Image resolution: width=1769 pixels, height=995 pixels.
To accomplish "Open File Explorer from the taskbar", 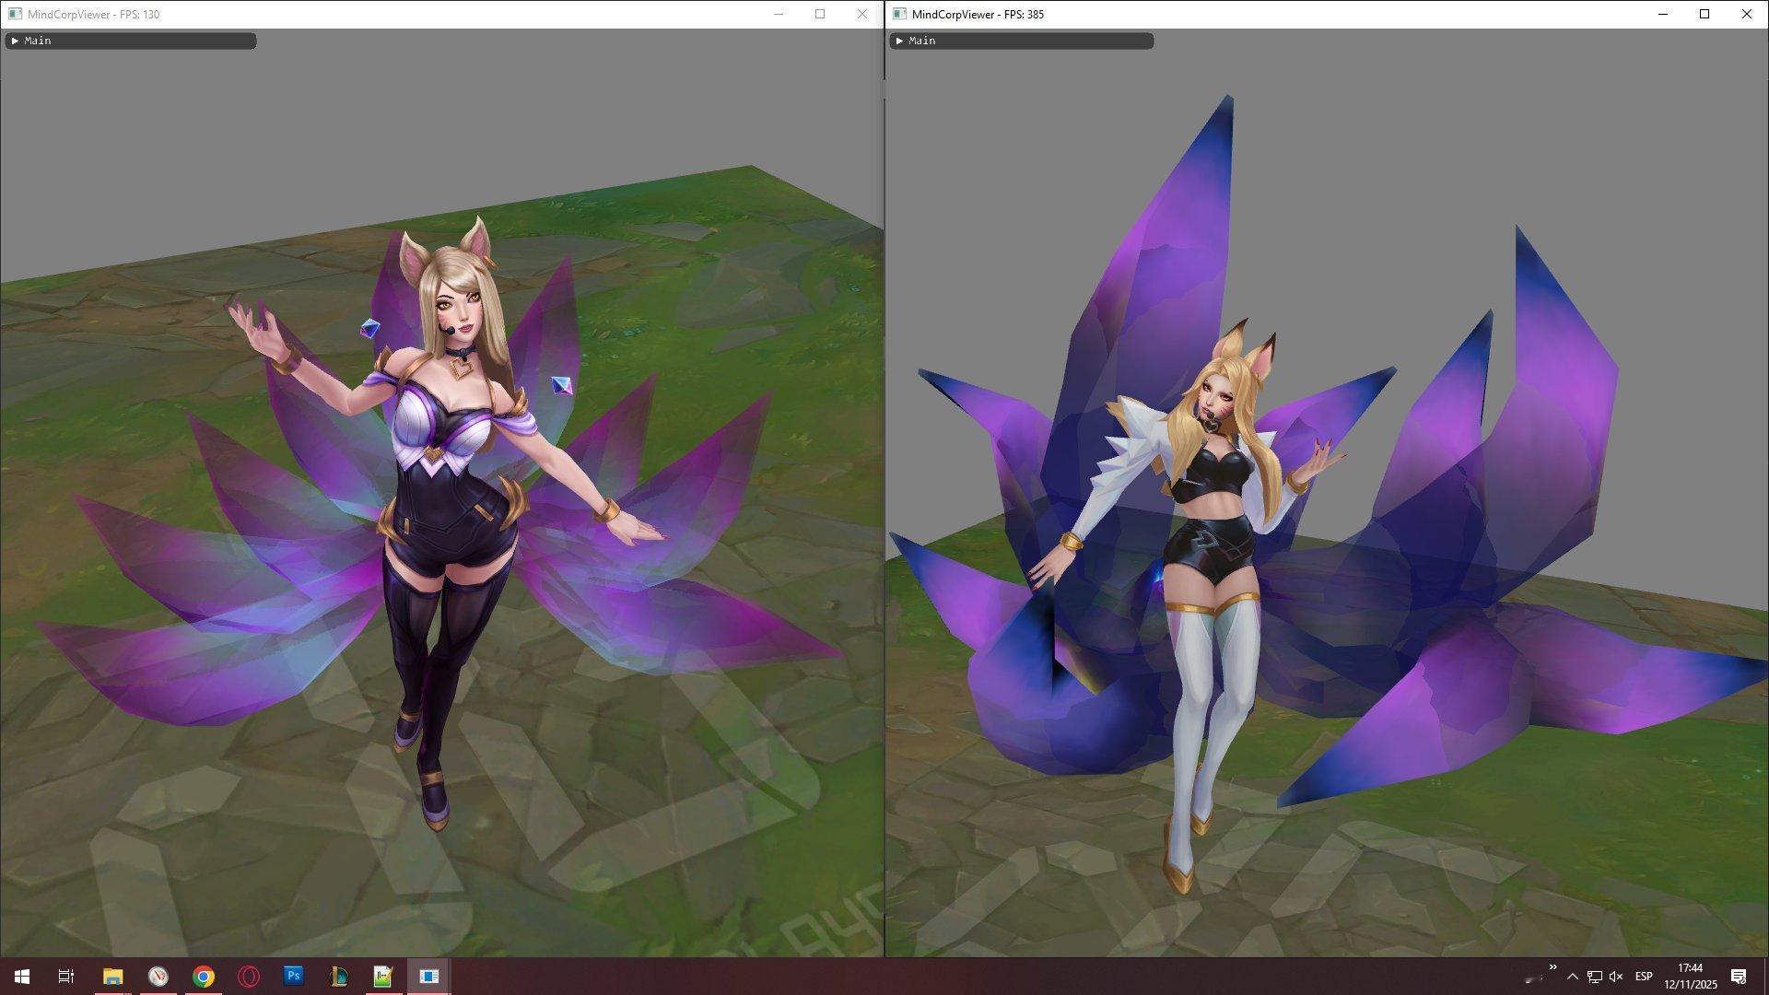I will coord(112,977).
